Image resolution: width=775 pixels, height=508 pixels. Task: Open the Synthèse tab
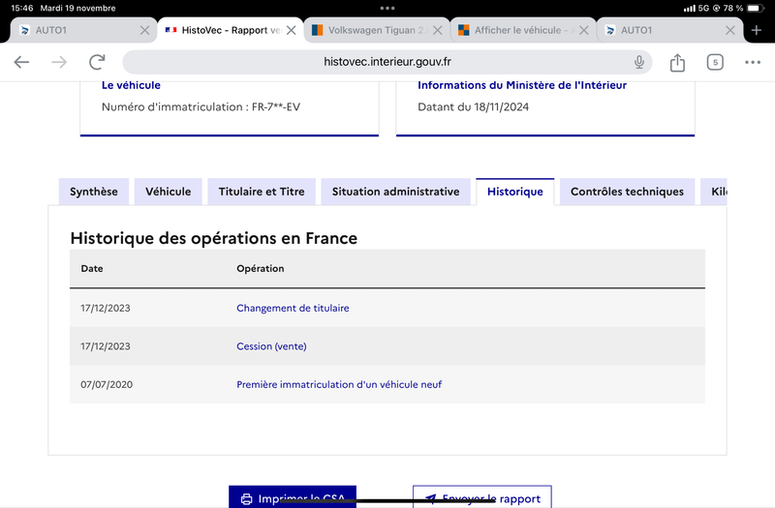pos(93,192)
